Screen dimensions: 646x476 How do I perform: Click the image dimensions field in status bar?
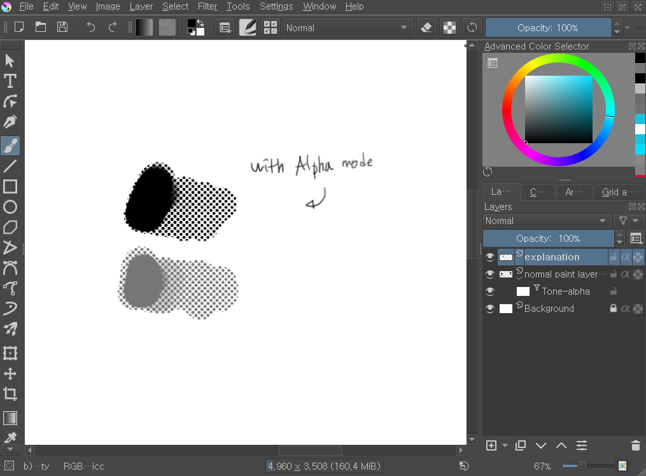(323, 466)
